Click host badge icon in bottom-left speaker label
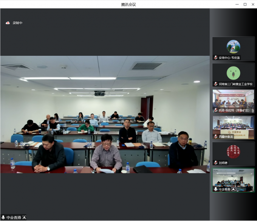The width and height of the screenshot is (257, 221). tap(24, 217)
